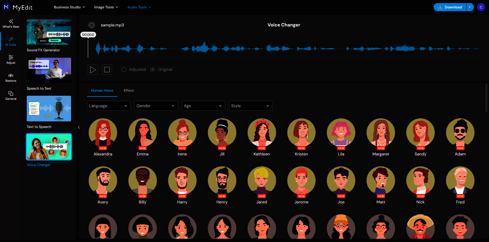Click the 00:00.0 playhead time marker

click(x=88, y=35)
